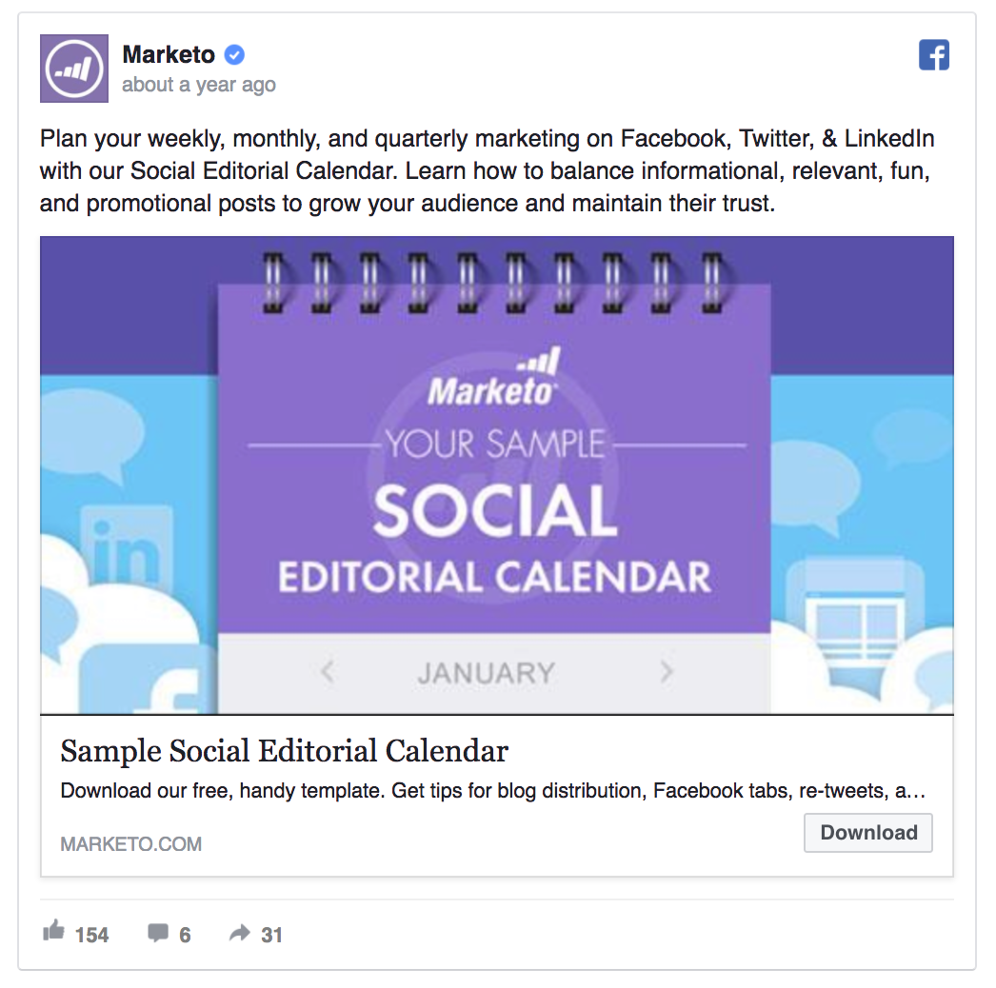Click the right arrow beside JANUARY
The width and height of the screenshot is (996, 988).
coord(667,672)
